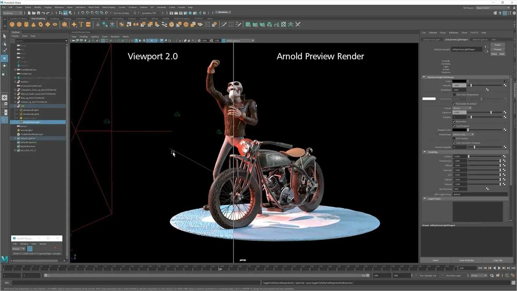The height and width of the screenshot is (291, 517).
Task: Click the Copy Tab button
Action: coord(498,260)
